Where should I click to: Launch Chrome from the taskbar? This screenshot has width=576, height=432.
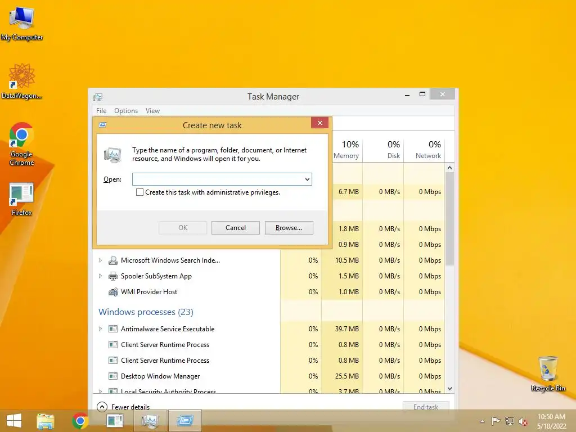(x=80, y=421)
